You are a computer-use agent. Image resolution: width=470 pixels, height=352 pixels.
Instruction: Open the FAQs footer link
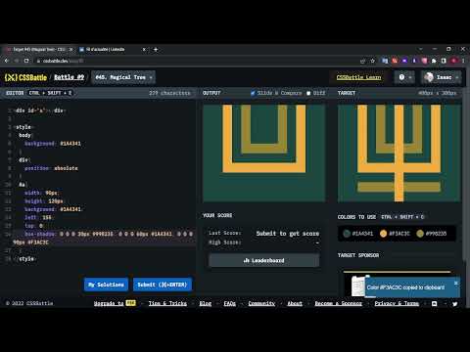[230, 303]
